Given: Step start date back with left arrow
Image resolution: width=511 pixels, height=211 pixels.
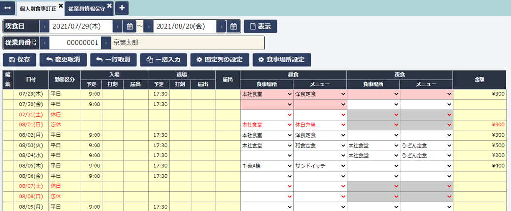Looking at the screenshot, I should click(44, 26).
